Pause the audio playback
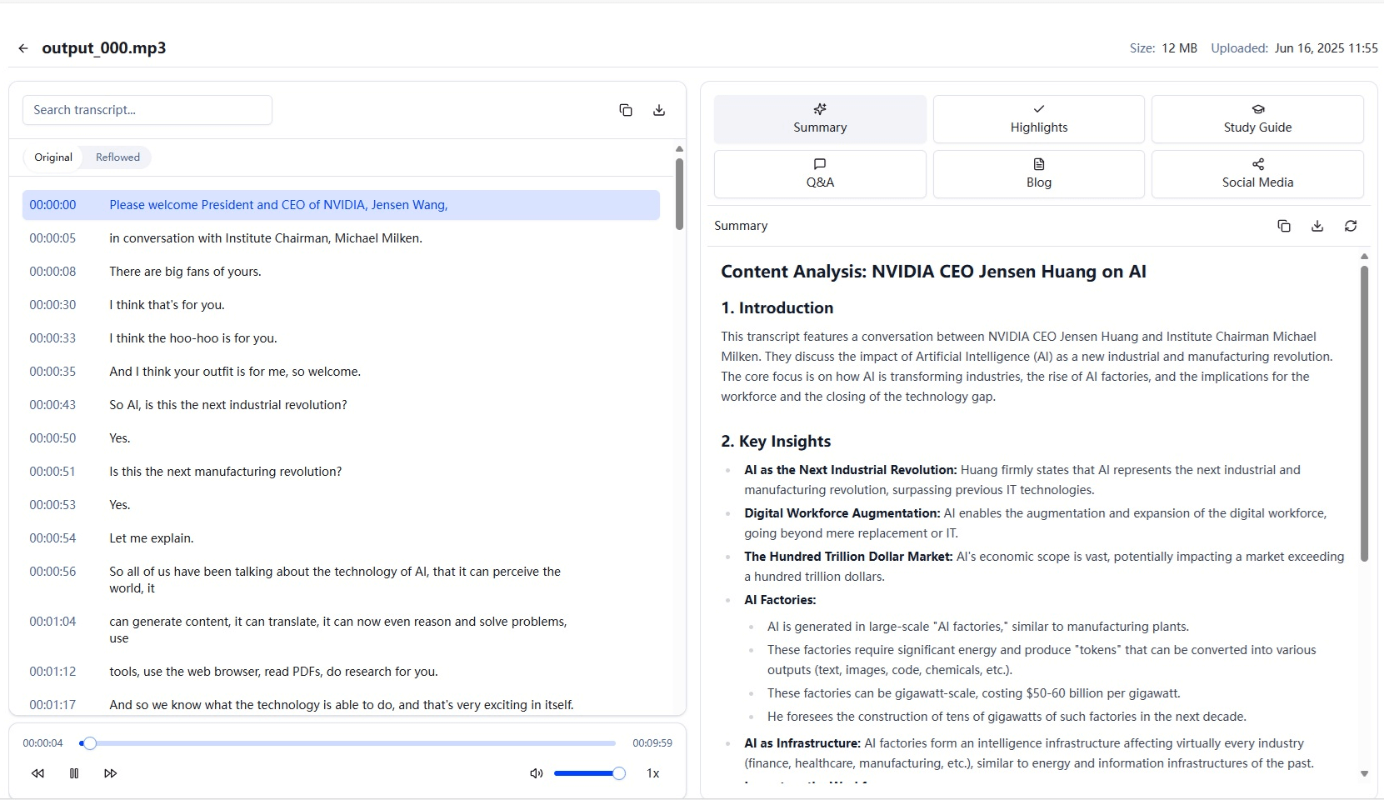This screenshot has width=1384, height=800. coord(74,773)
